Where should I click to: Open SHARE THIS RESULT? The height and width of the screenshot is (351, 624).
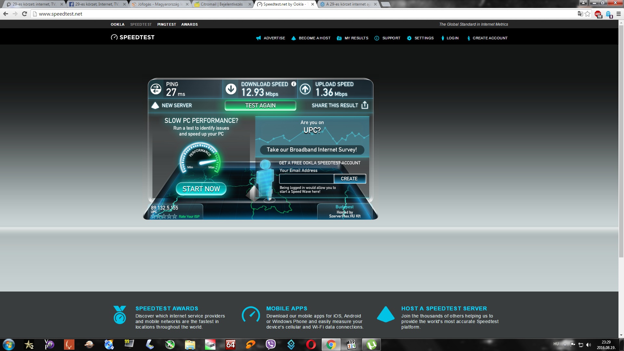340,105
